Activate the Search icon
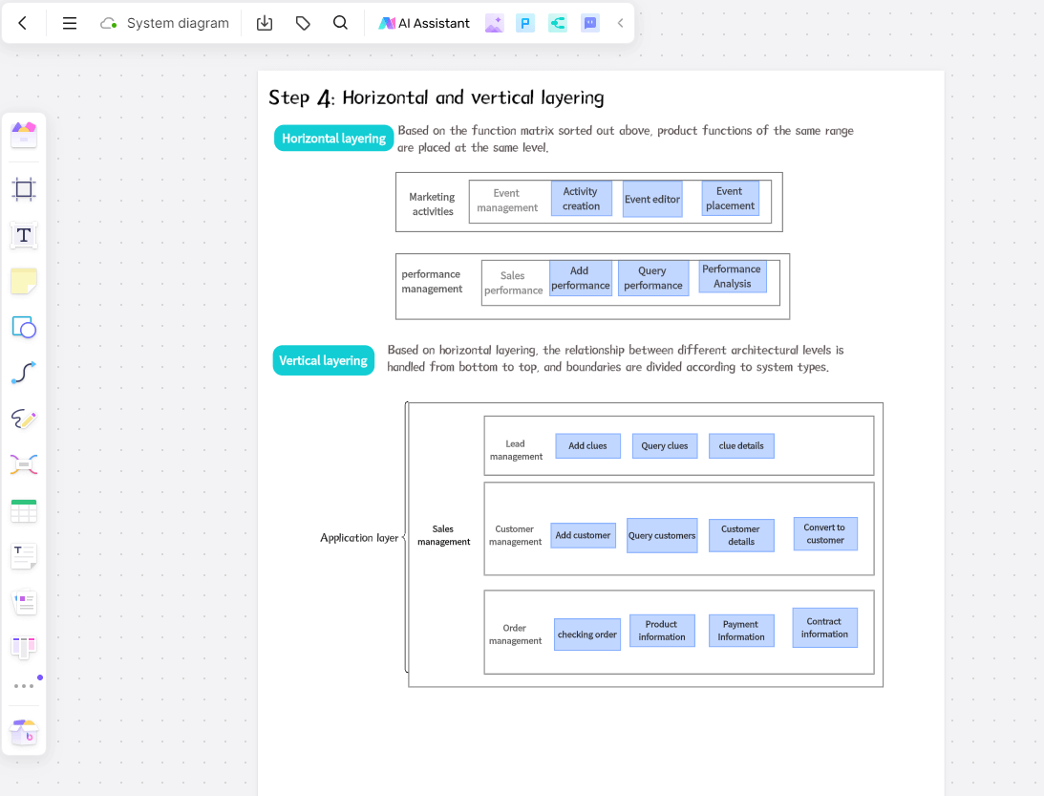The height and width of the screenshot is (796, 1044). [341, 22]
